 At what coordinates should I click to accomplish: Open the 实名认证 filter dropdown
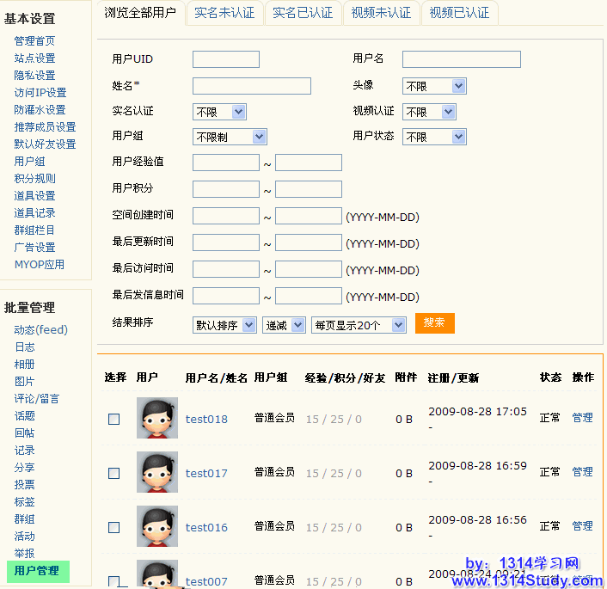(x=219, y=112)
